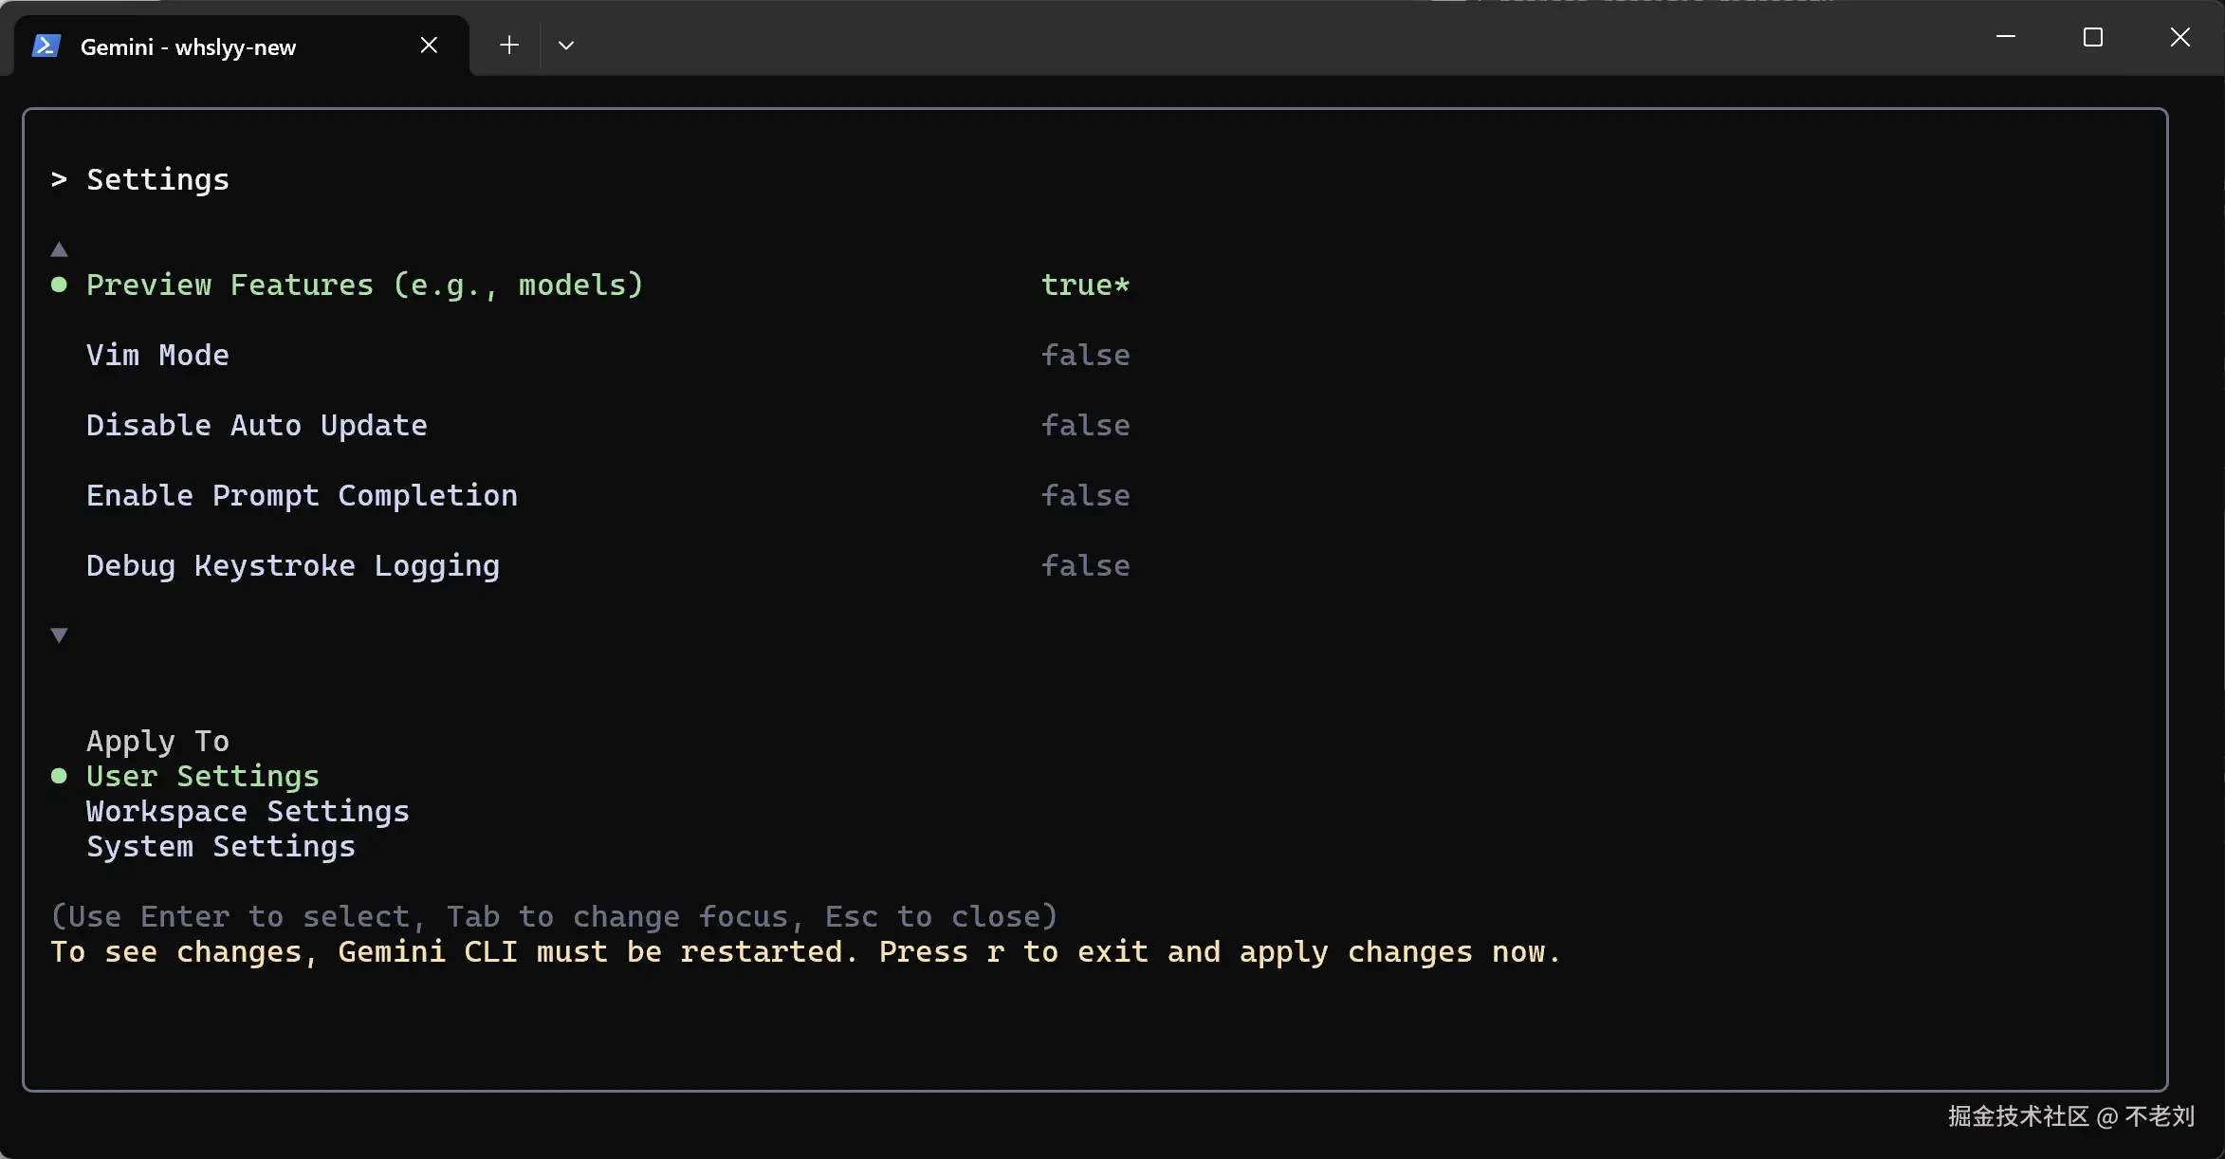This screenshot has width=2225, height=1159.
Task: Click the green bullet beside Preview Features
Action: tap(59, 285)
